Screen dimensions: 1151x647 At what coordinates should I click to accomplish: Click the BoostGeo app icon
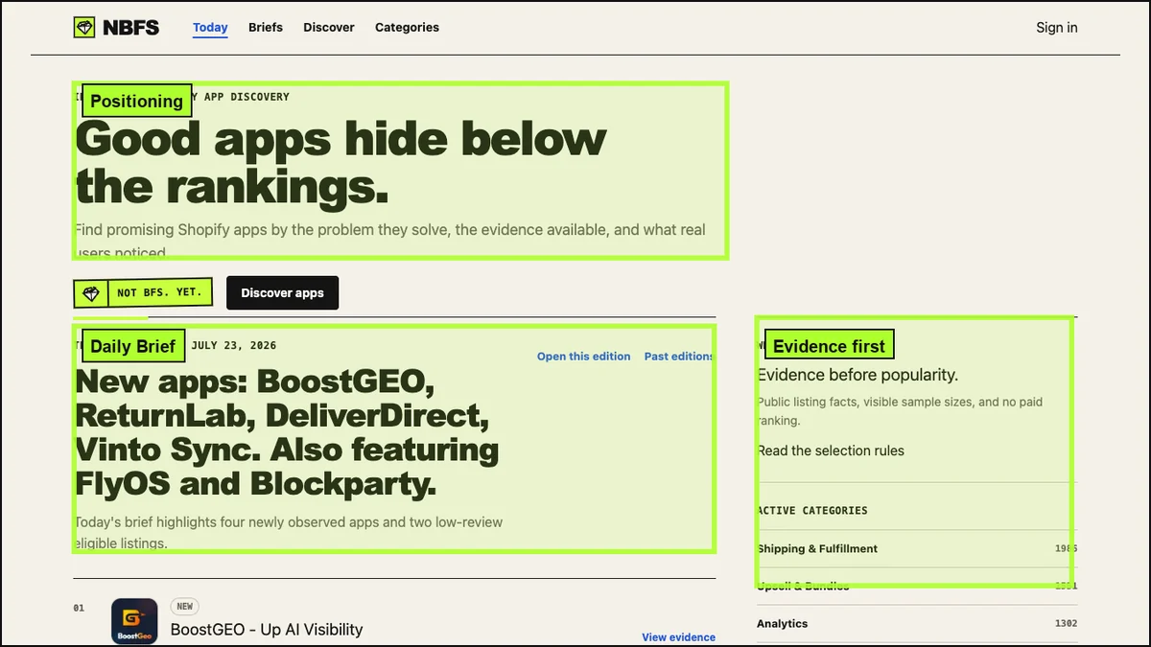pos(134,621)
